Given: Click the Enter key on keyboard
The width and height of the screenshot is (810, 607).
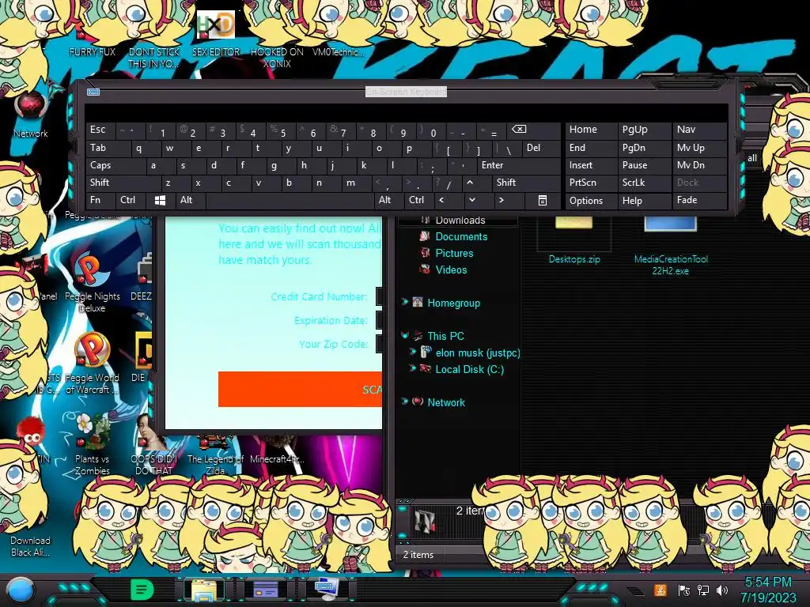Looking at the screenshot, I should tap(519, 165).
